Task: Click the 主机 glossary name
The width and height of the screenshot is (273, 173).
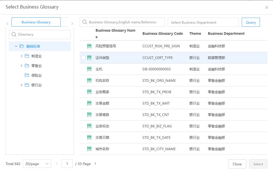Action: tap(99, 69)
